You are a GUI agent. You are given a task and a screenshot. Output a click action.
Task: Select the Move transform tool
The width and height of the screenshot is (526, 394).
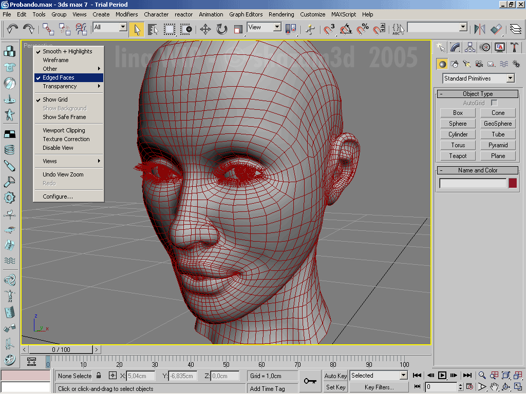tap(205, 29)
